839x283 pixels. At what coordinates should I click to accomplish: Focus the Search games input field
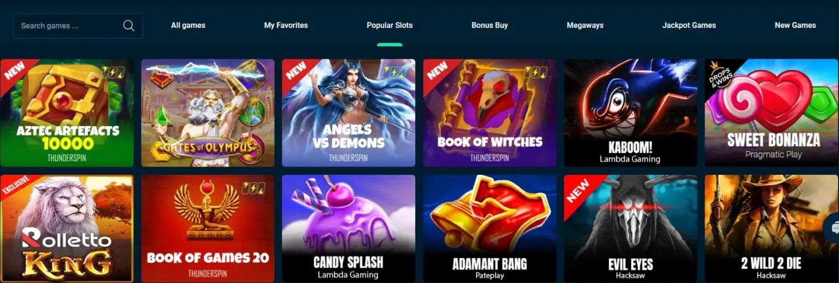(x=78, y=26)
